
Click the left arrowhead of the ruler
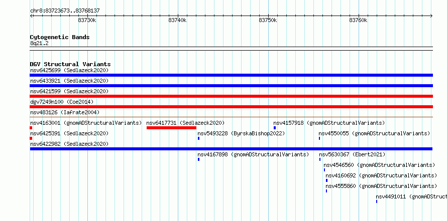(x=31, y=16)
